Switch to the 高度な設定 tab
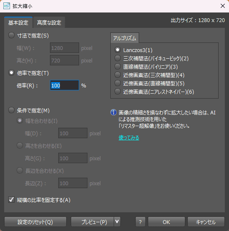The width and height of the screenshot is (229, 231). 49,22
